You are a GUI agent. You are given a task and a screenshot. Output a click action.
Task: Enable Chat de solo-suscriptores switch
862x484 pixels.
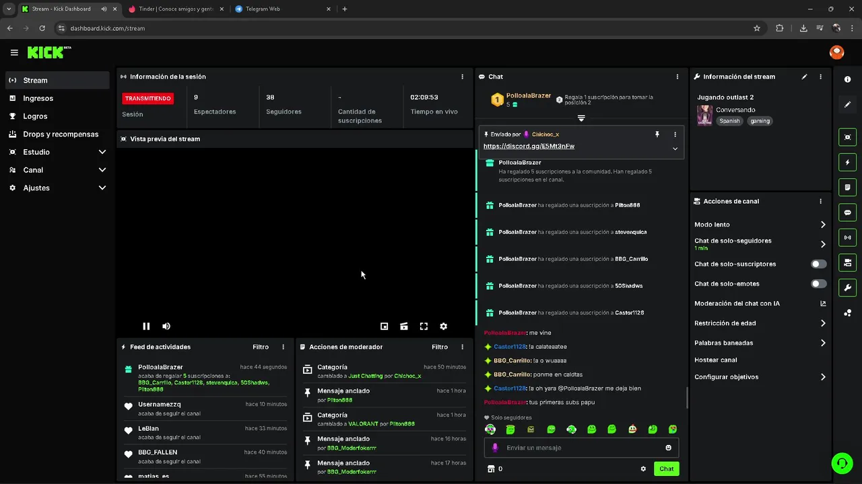[x=819, y=264]
